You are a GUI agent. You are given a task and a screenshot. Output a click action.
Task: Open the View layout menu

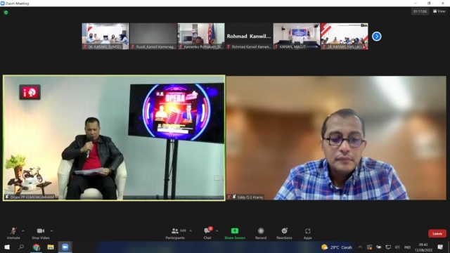point(439,11)
